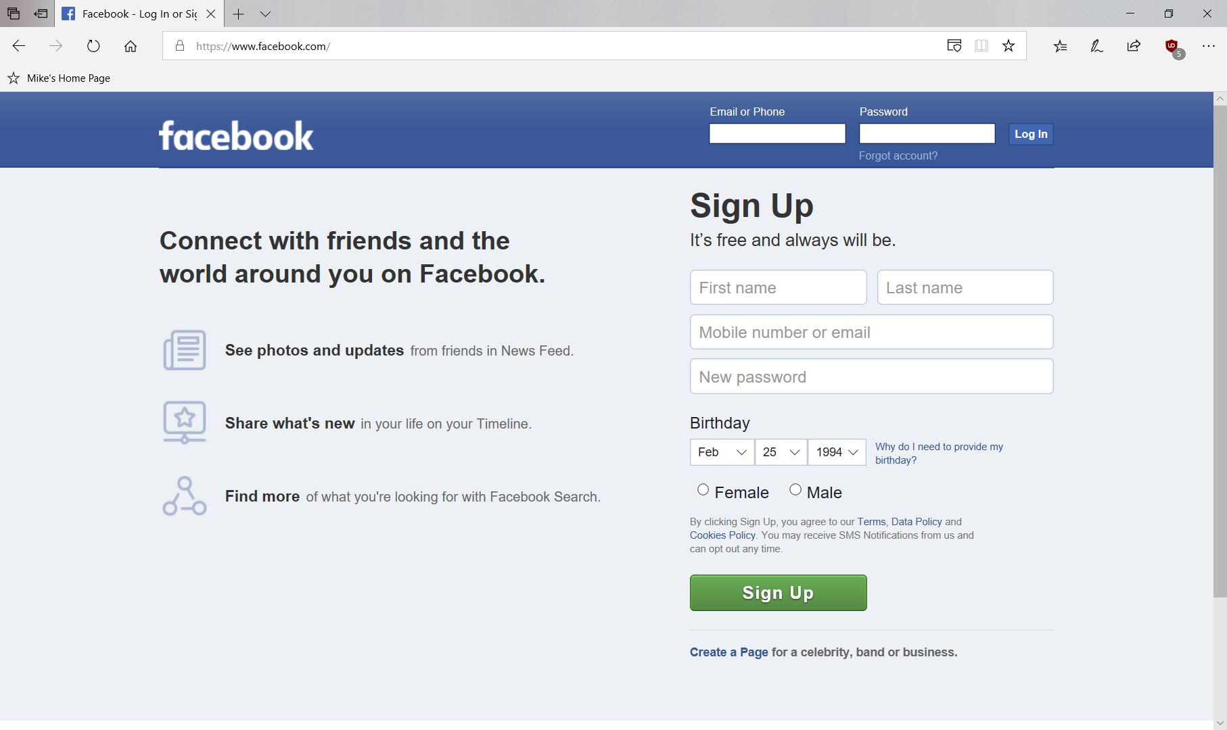Open the uBlock Origin extension icon
Screen dimensions: 1227x730
1172,46
